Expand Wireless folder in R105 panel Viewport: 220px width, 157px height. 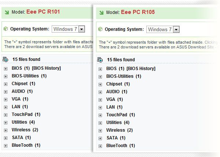pos(100,131)
